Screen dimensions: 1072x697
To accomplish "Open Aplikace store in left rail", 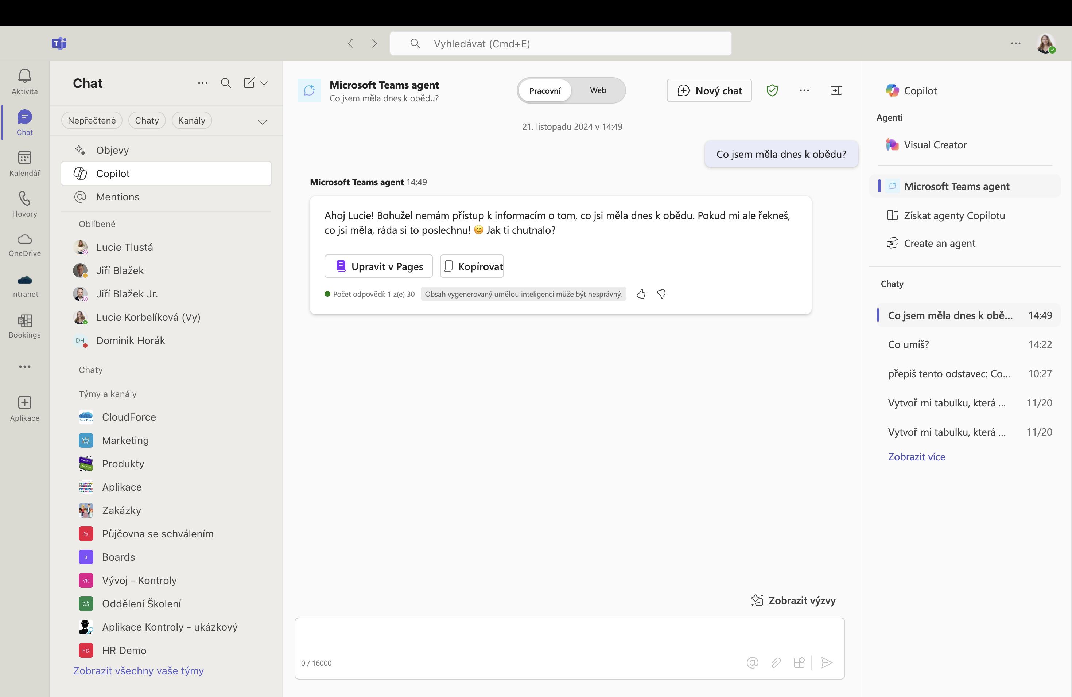I will [x=25, y=409].
